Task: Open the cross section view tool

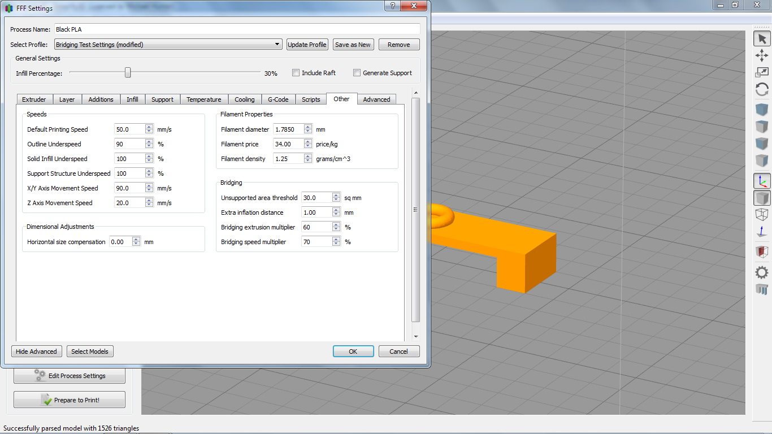Action: (x=762, y=251)
